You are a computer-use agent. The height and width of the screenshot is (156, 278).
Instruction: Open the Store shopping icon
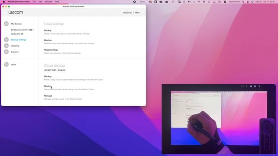(7, 65)
